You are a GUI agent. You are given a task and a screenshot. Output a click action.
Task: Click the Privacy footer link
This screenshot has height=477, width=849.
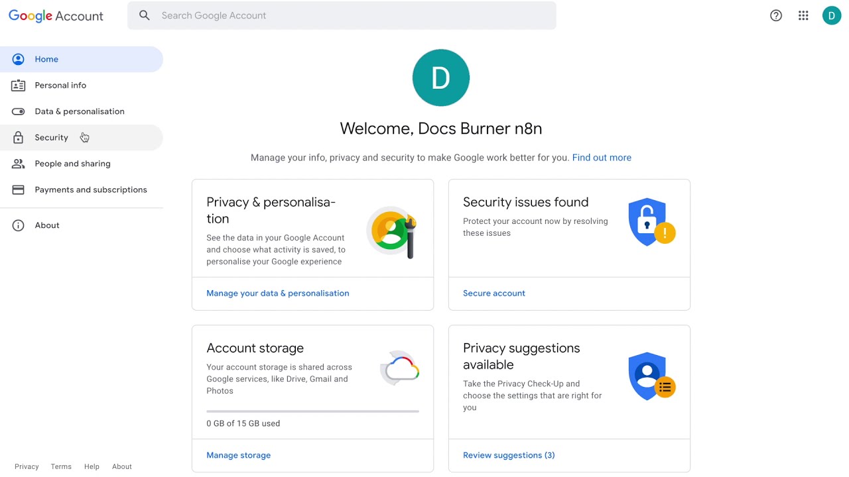27,466
